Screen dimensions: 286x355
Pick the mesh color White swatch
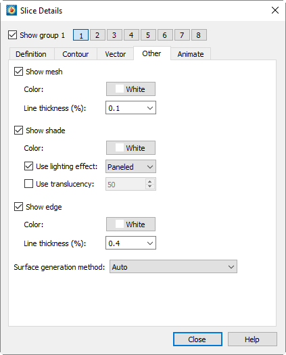[x=130, y=89]
